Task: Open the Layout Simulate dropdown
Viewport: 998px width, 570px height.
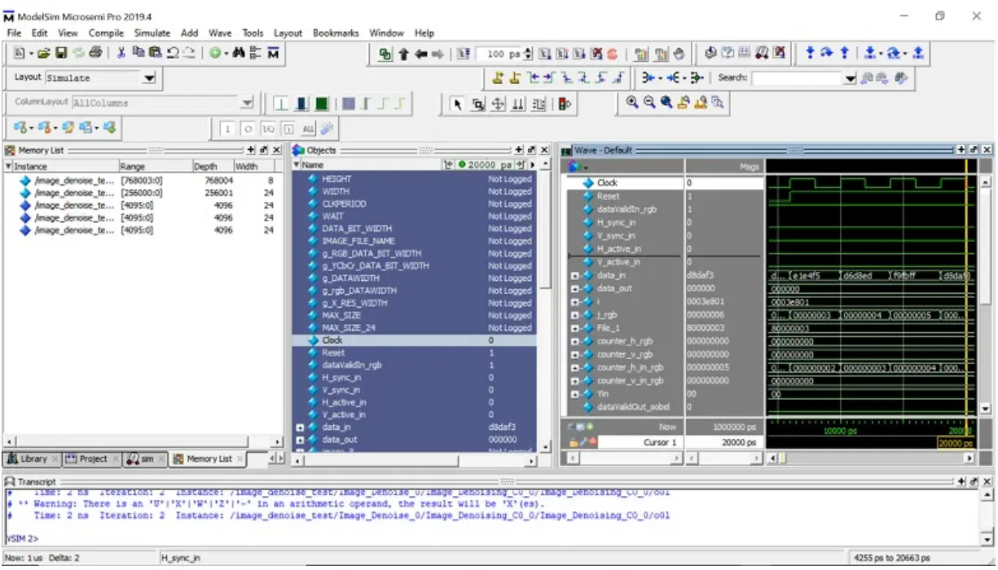Action: tap(149, 78)
